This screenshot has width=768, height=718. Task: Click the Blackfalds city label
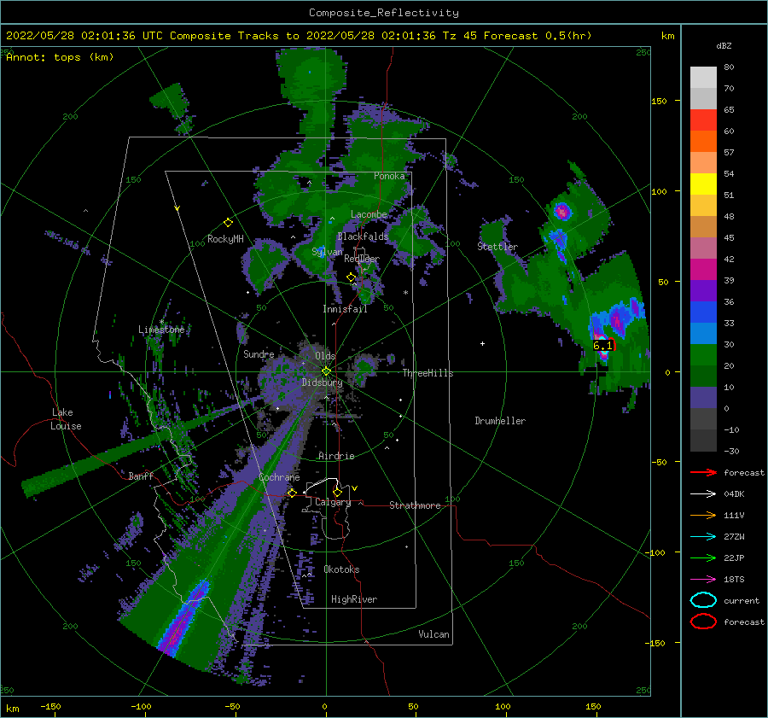coord(363,236)
